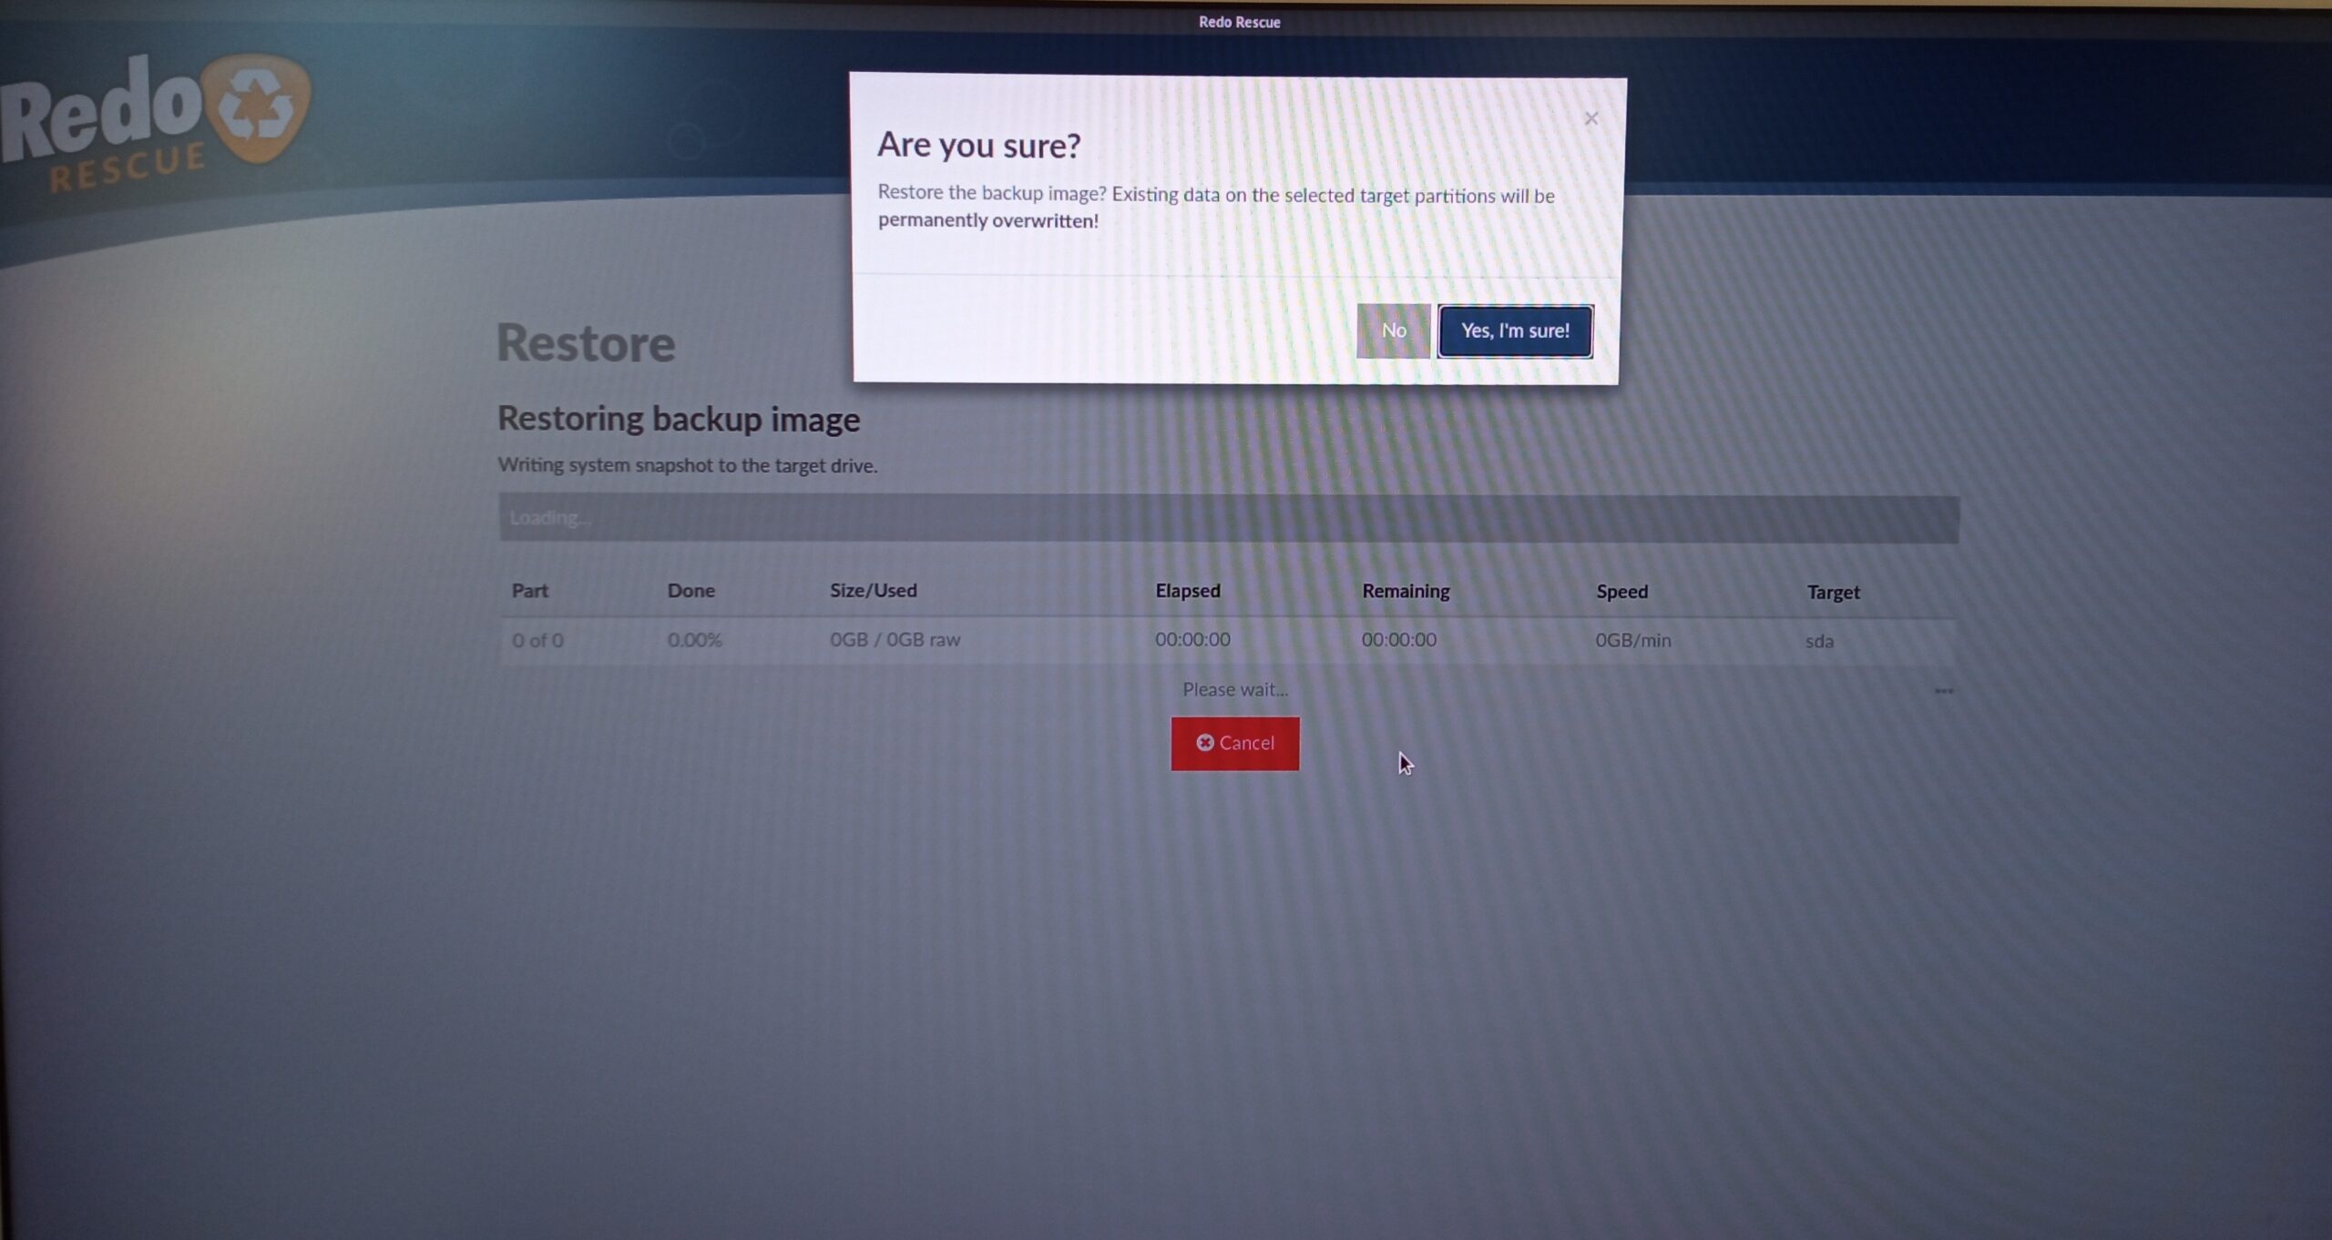Click the Done column header
Viewport: 2332px width, 1240px height.
tap(690, 591)
